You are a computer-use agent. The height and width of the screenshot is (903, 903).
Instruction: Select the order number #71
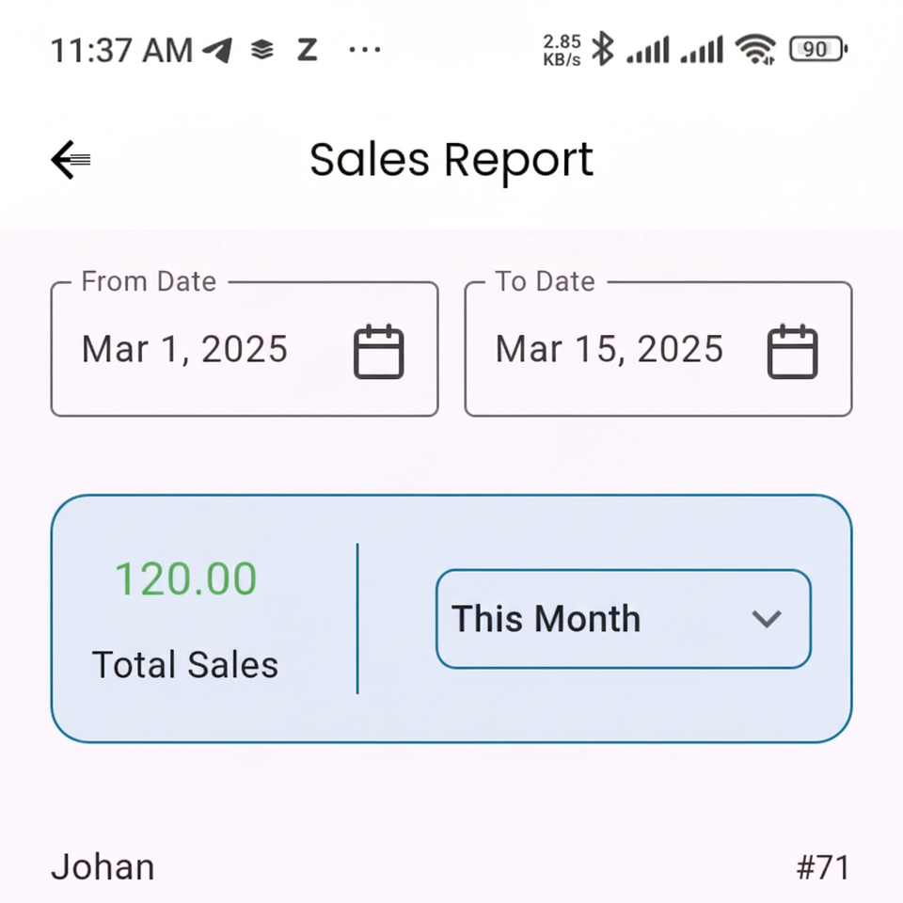pos(822,867)
